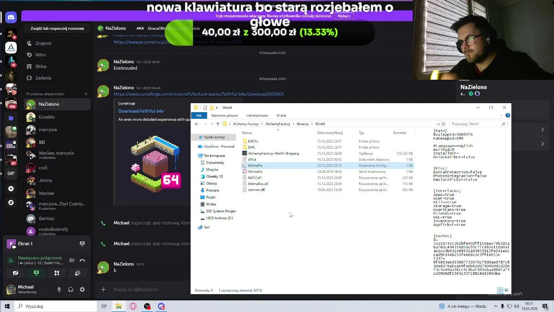The width and height of the screenshot is (554, 312).
Task: Open Udostępnianie ribbon tab
Action: 257,116
